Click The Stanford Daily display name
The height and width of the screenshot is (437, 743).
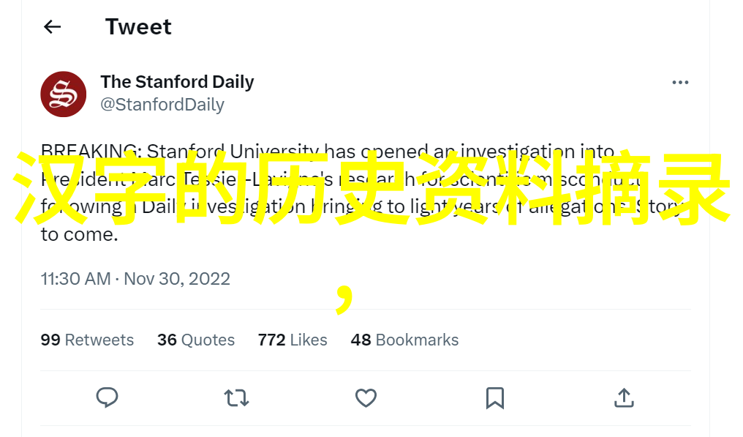coord(177,82)
